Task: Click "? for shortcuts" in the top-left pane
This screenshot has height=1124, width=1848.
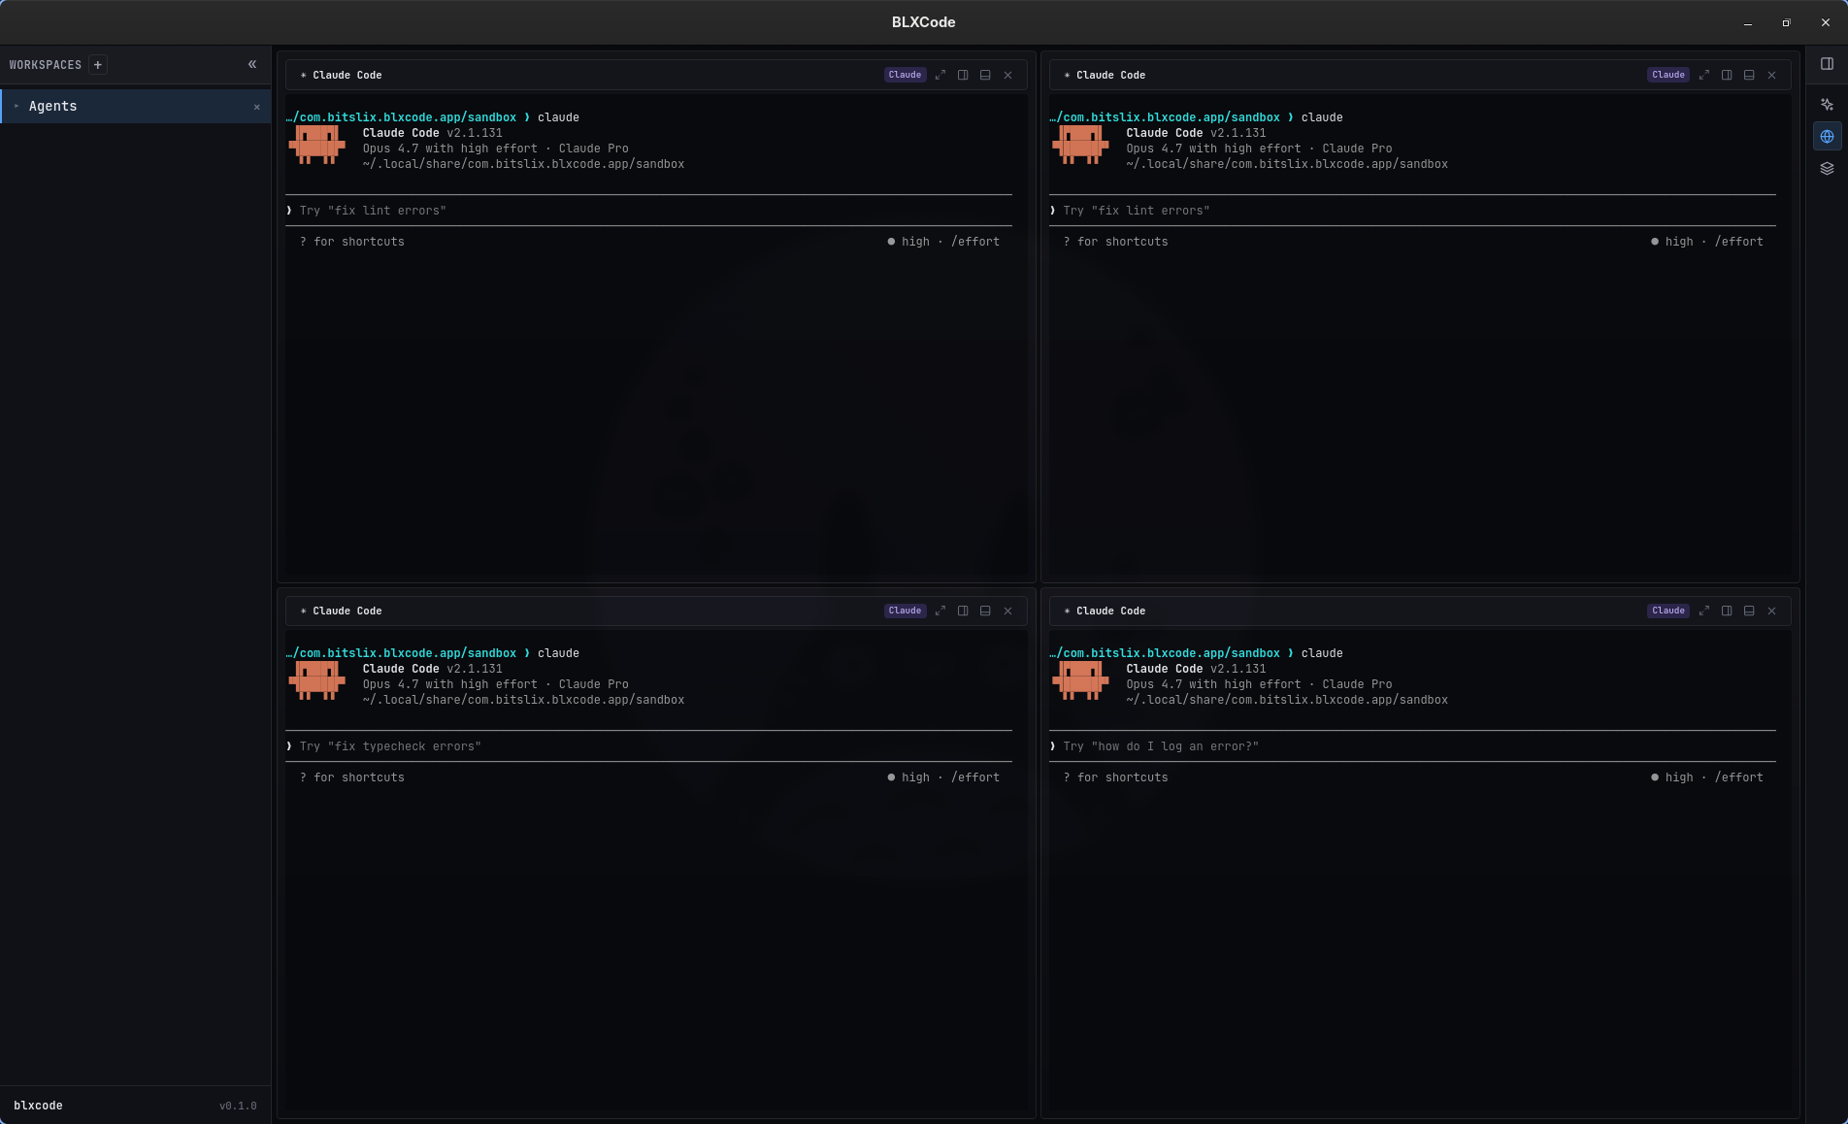Action: click(x=352, y=242)
